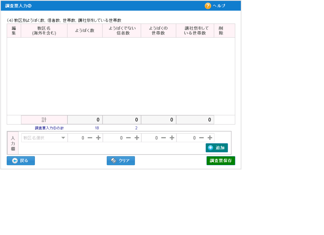Screen dimensions: 324x235
Task: Increase ようぼくの世帯数 with plus icon
Action: [172, 138]
